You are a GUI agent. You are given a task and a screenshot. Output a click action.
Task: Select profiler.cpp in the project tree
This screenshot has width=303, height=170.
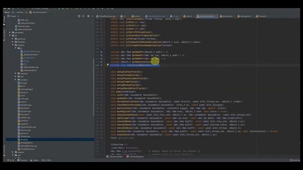click(x=24, y=118)
